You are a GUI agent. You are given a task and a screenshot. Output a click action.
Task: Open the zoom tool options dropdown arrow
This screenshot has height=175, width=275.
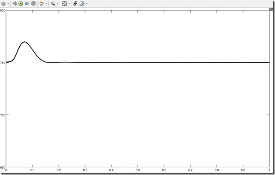[58, 3]
